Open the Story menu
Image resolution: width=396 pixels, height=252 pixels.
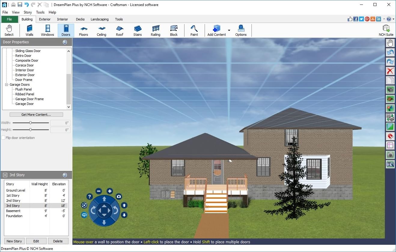(x=28, y=12)
